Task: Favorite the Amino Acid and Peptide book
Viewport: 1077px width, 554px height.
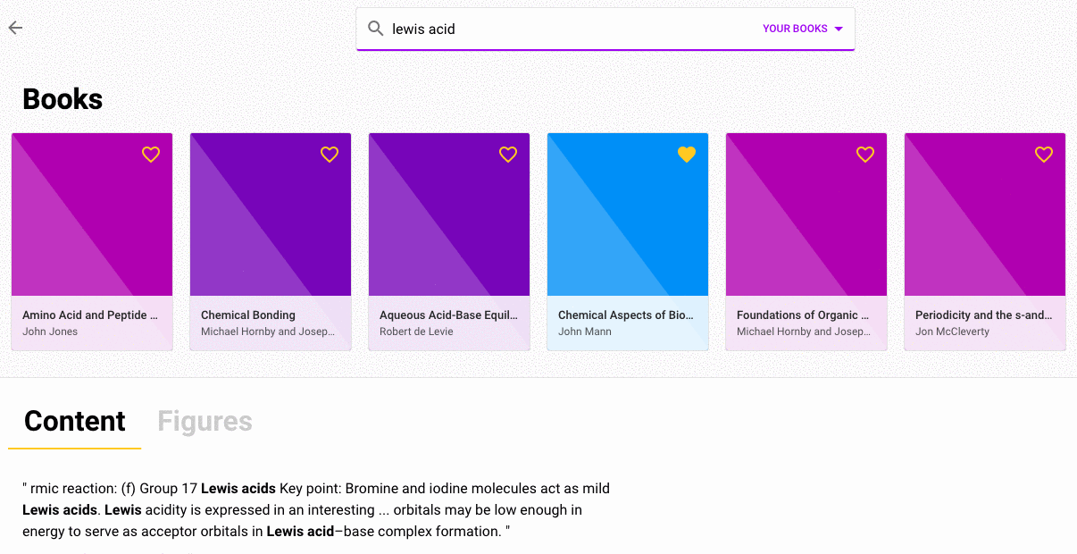Action: [x=151, y=155]
